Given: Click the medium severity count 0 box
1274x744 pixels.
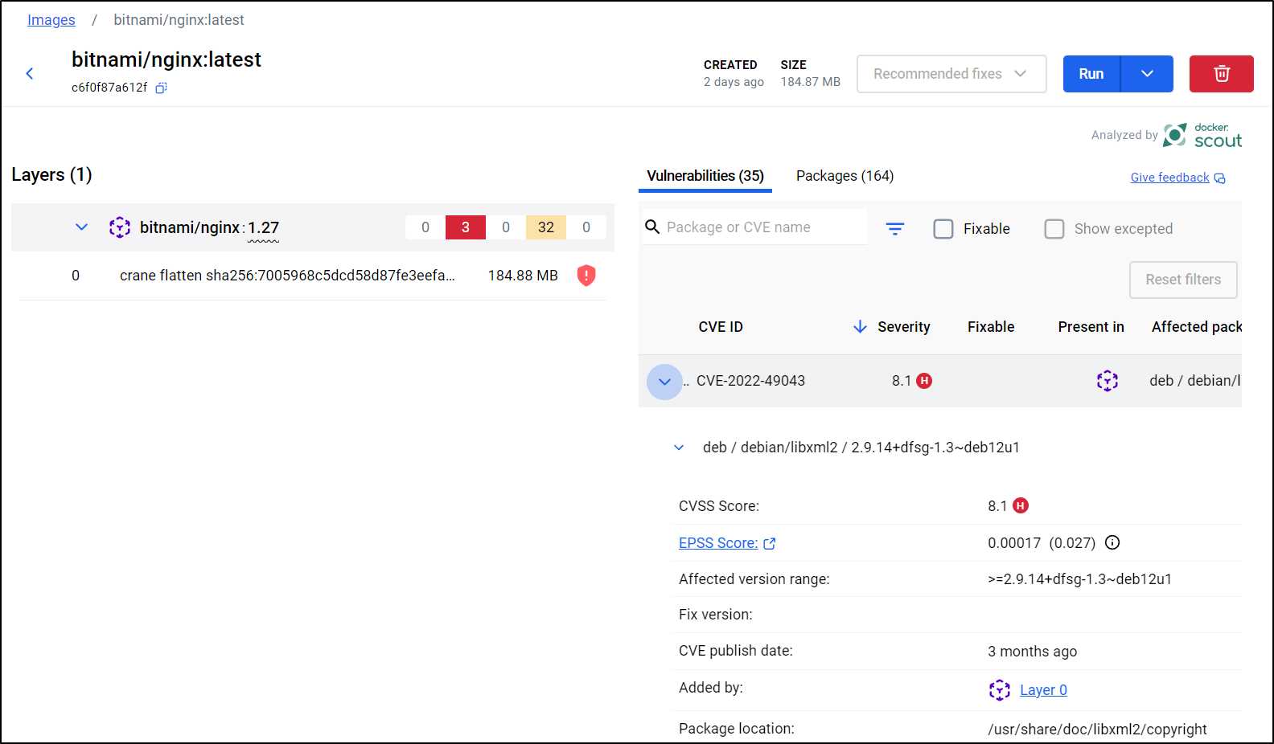Looking at the screenshot, I should tap(506, 227).
